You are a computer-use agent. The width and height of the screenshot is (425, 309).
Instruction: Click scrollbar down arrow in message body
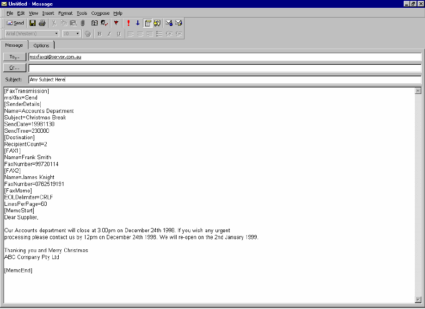(x=418, y=299)
